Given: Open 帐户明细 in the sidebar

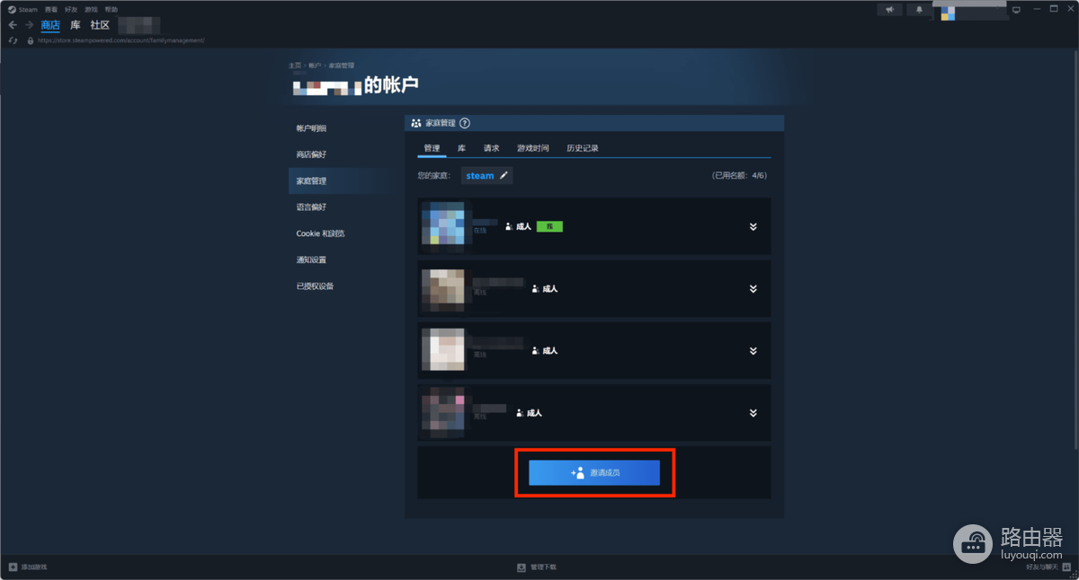Looking at the screenshot, I should tap(311, 128).
